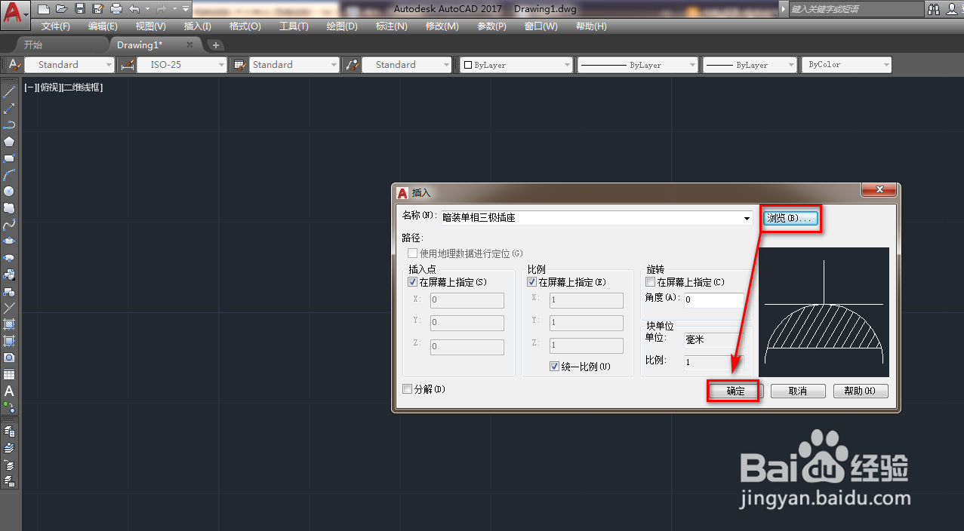Select the Ellipse tool
The height and width of the screenshot is (531, 964).
coord(9,241)
